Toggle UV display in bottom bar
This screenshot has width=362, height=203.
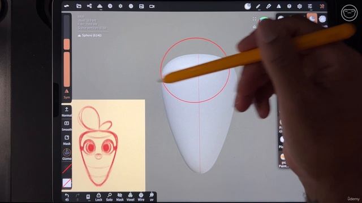(152, 197)
